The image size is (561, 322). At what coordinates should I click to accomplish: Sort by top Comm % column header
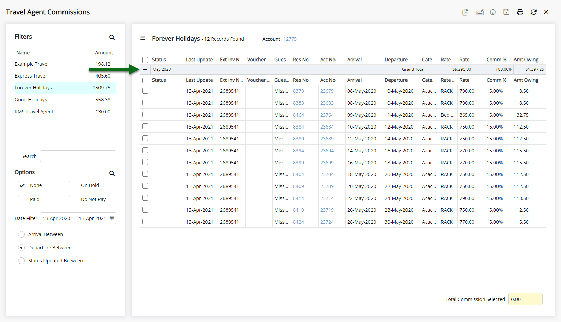click(x=496, y=60)
